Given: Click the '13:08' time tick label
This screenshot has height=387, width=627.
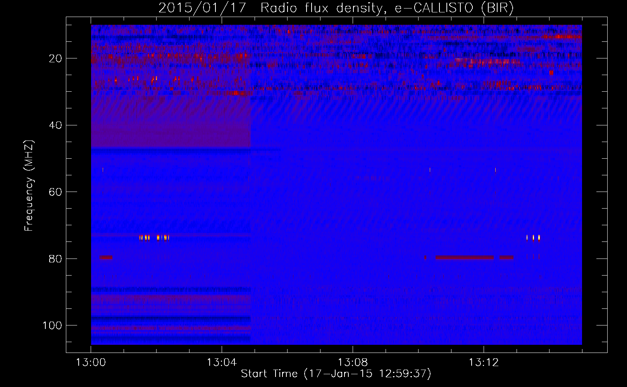Looking at the screenshot, I should click(x=353, y=363).
